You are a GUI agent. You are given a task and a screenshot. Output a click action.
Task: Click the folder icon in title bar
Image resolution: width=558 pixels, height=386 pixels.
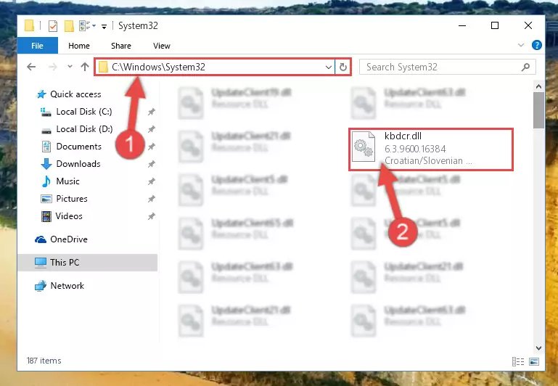pyautogui.click(x=30, y=25)
